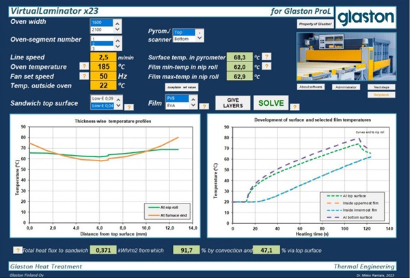Select Top pyrometer/scanner option
Viewport: 410px width, 278px height.
pos(184,32)
